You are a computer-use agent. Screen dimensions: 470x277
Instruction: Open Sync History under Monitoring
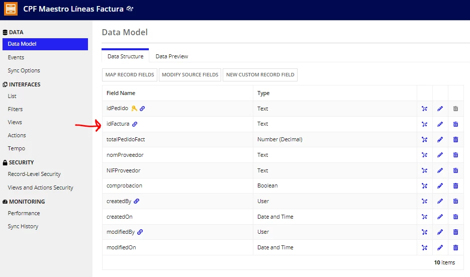pyautogui.click(x=23, y=226)
